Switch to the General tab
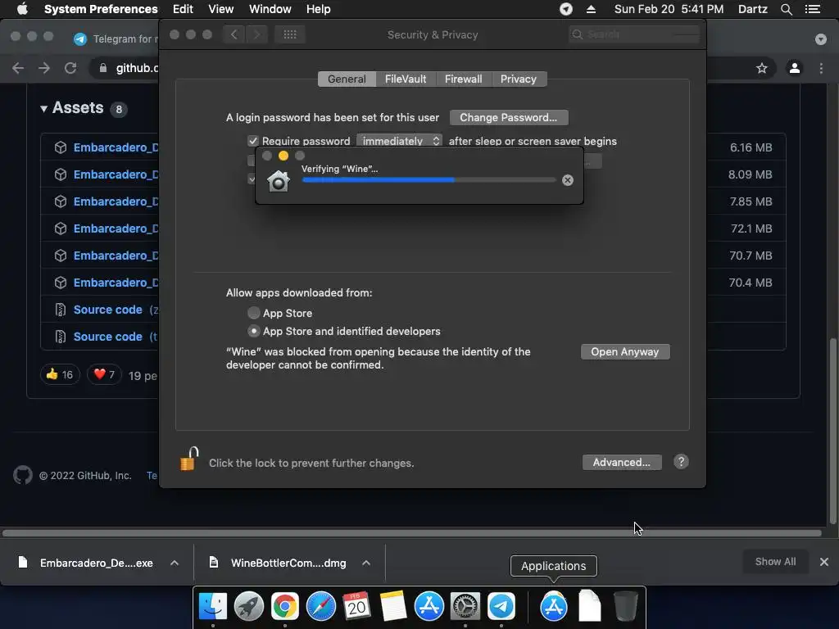839x629 pixels. click(x=347, y=79)
